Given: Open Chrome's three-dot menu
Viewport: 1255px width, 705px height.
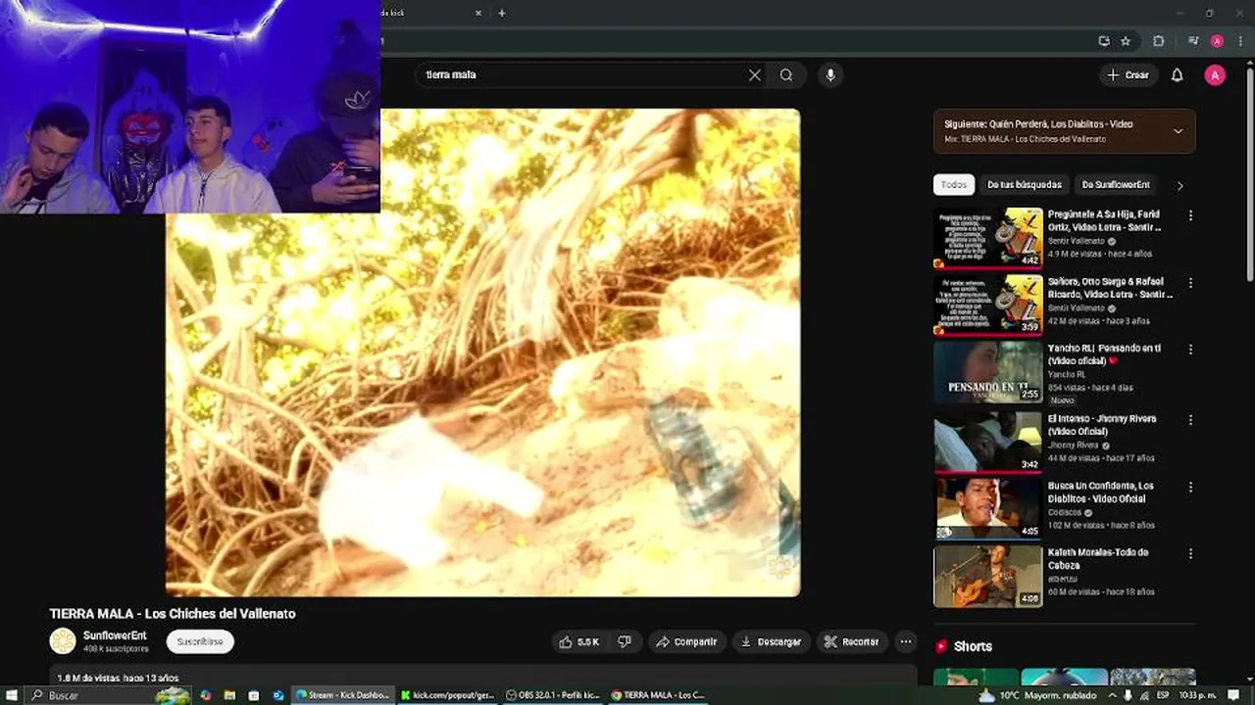Looking at the screenshot, I should 1240,41.
